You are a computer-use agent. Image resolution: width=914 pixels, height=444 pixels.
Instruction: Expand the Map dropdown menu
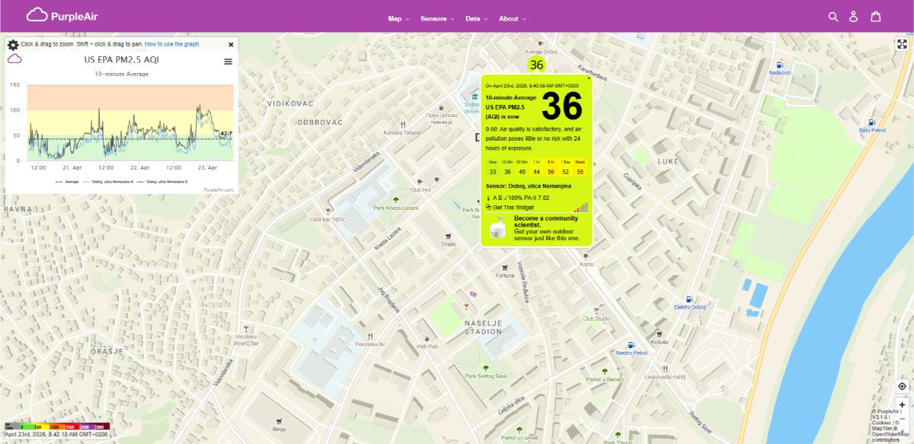398,19
